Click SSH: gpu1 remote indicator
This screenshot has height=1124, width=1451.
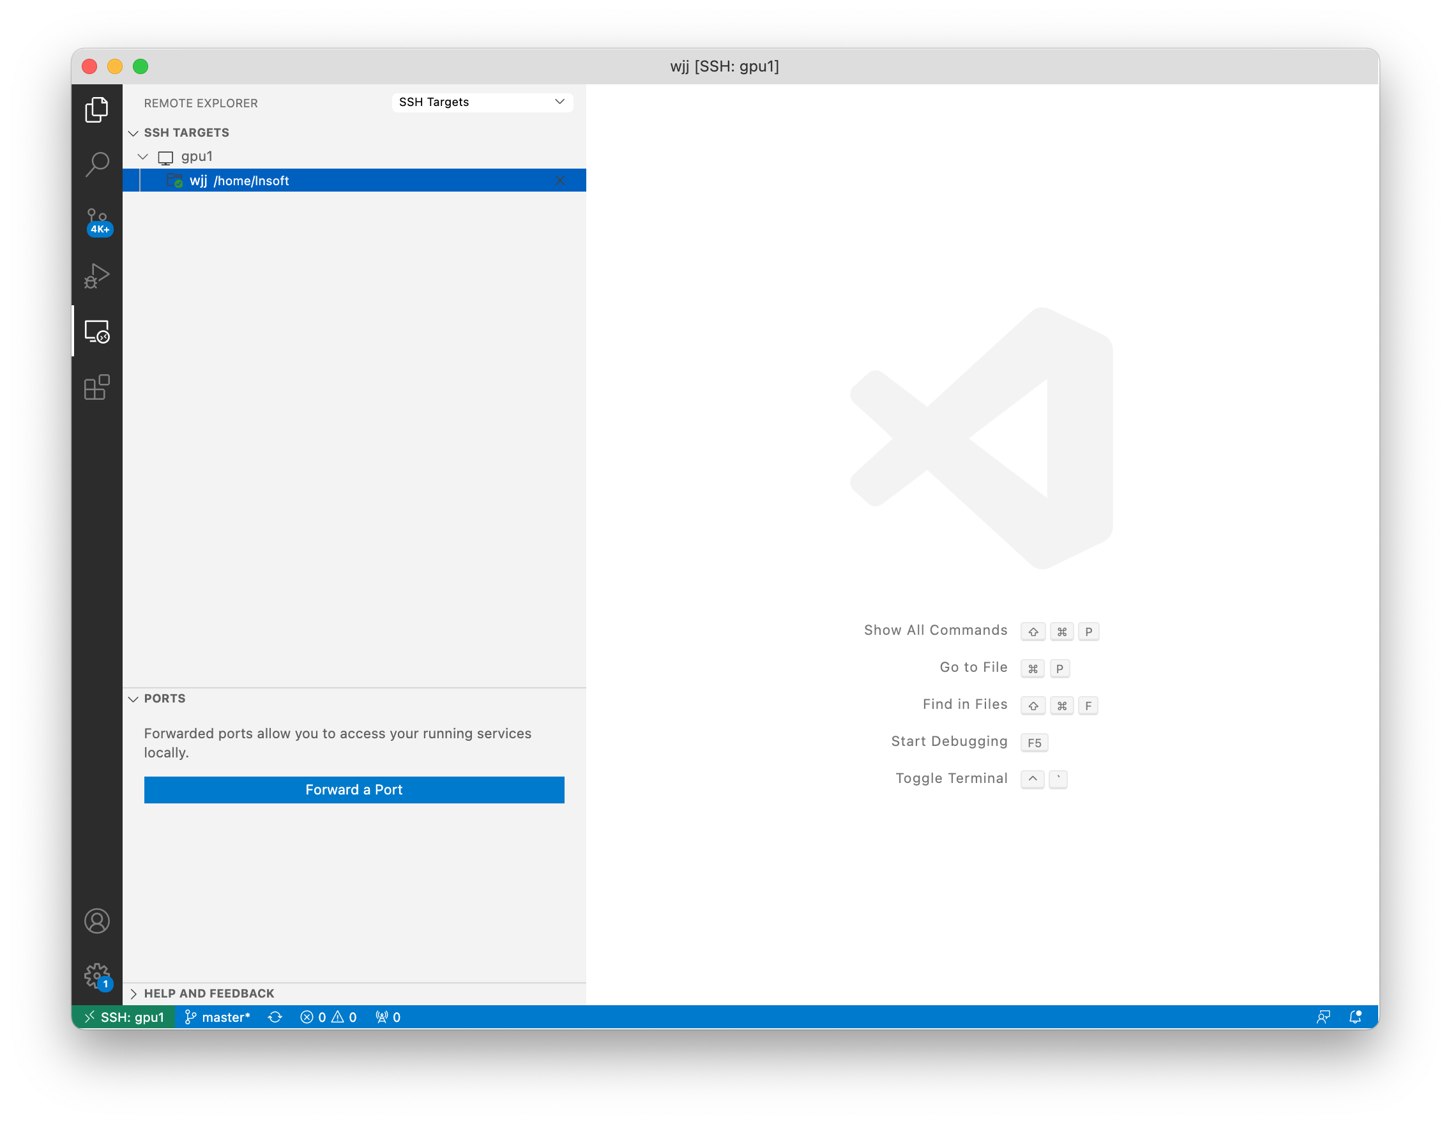click(125, 1017)
